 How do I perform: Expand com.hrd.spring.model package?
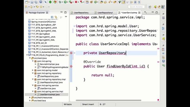(33, 70)
